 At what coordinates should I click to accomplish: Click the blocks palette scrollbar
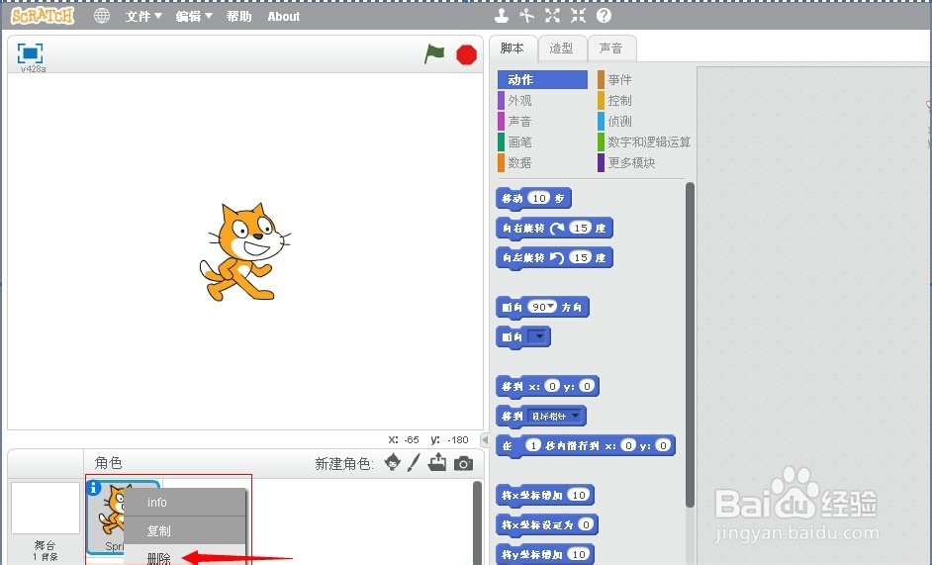coord(690,345)
